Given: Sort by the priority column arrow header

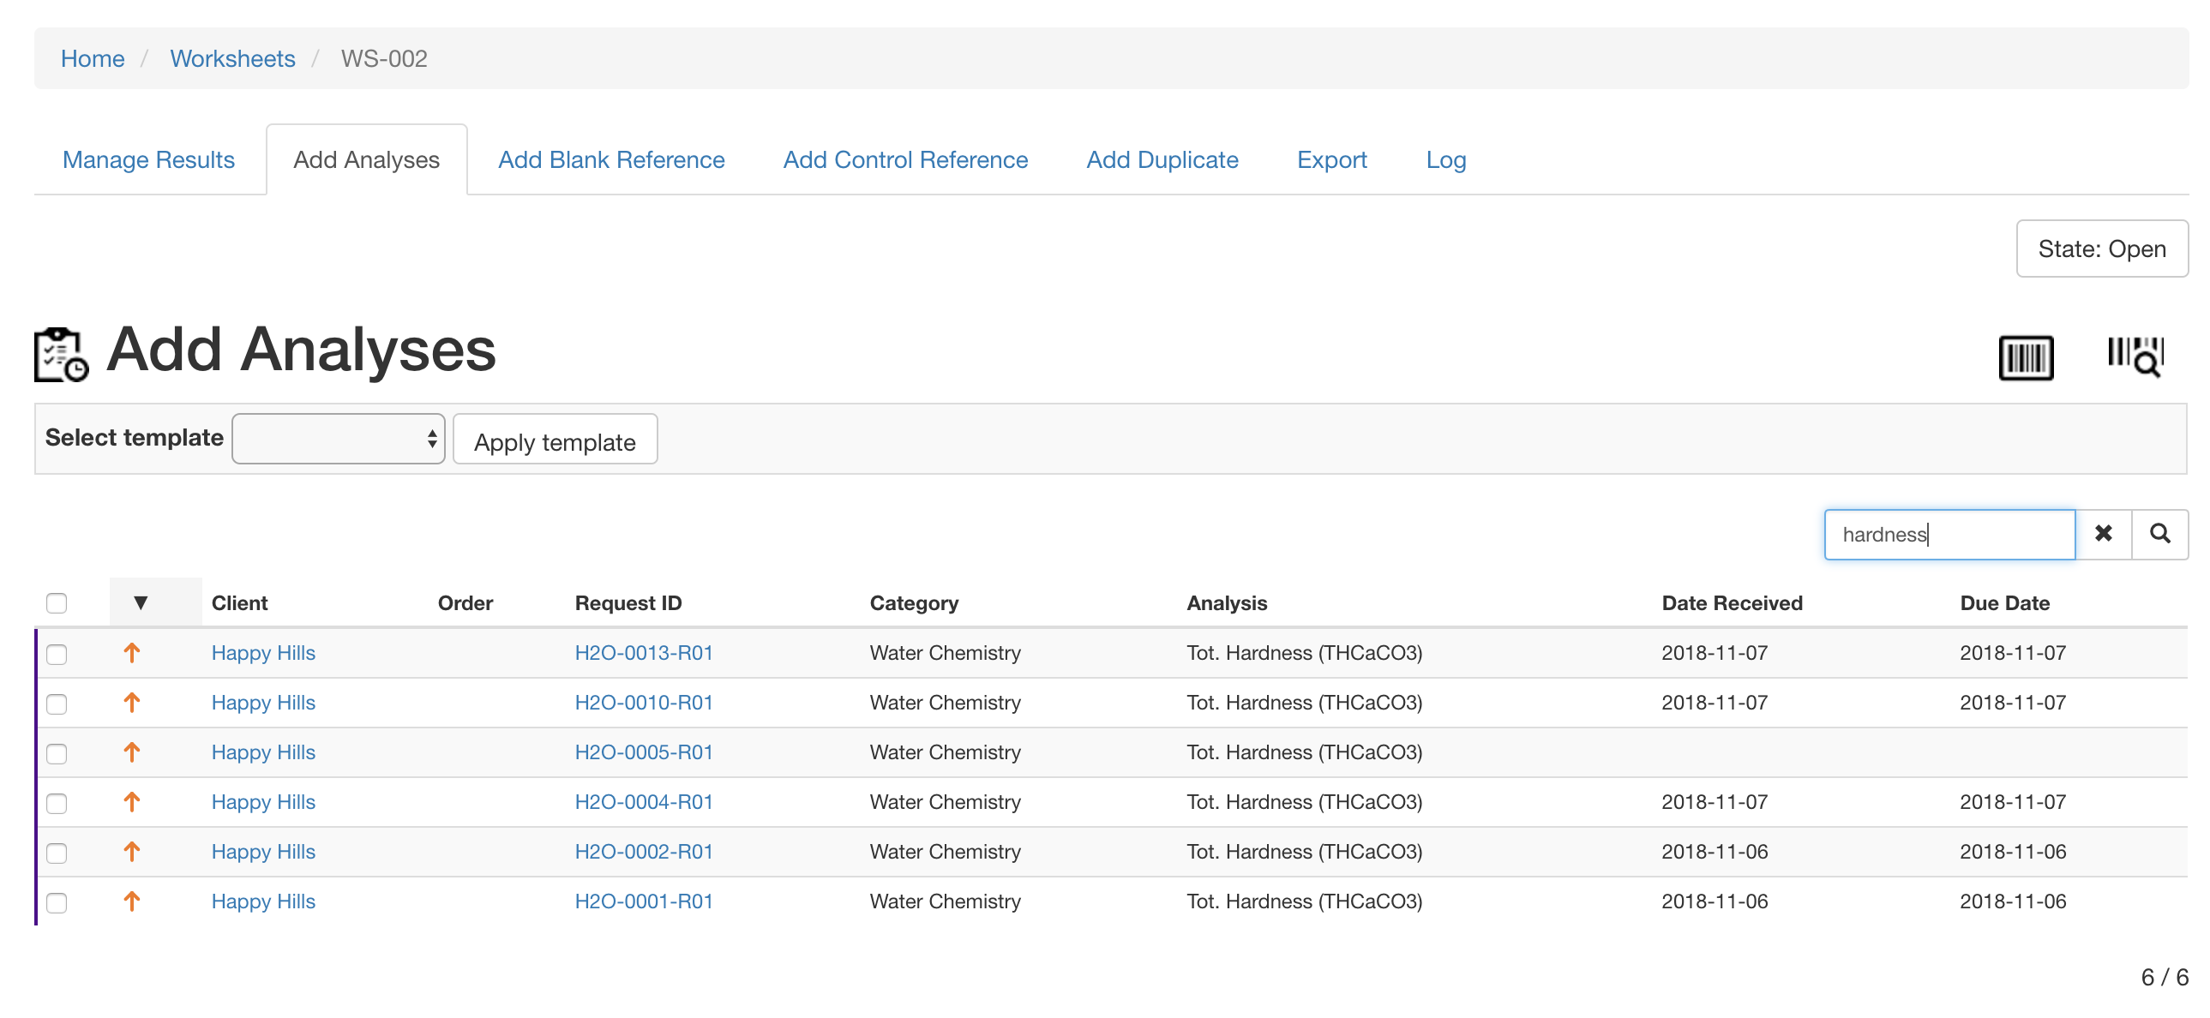Looking at the screenshot, I should coord(141,603).
